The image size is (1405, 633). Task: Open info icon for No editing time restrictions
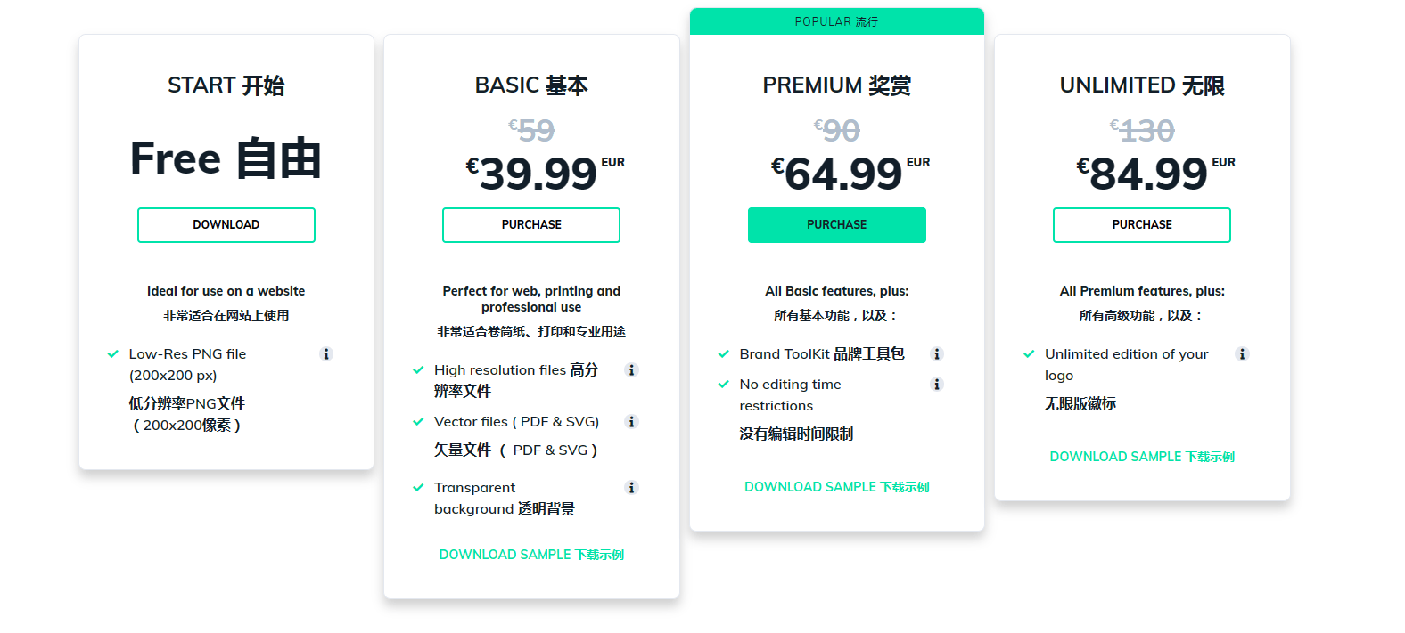click(937, 385)
